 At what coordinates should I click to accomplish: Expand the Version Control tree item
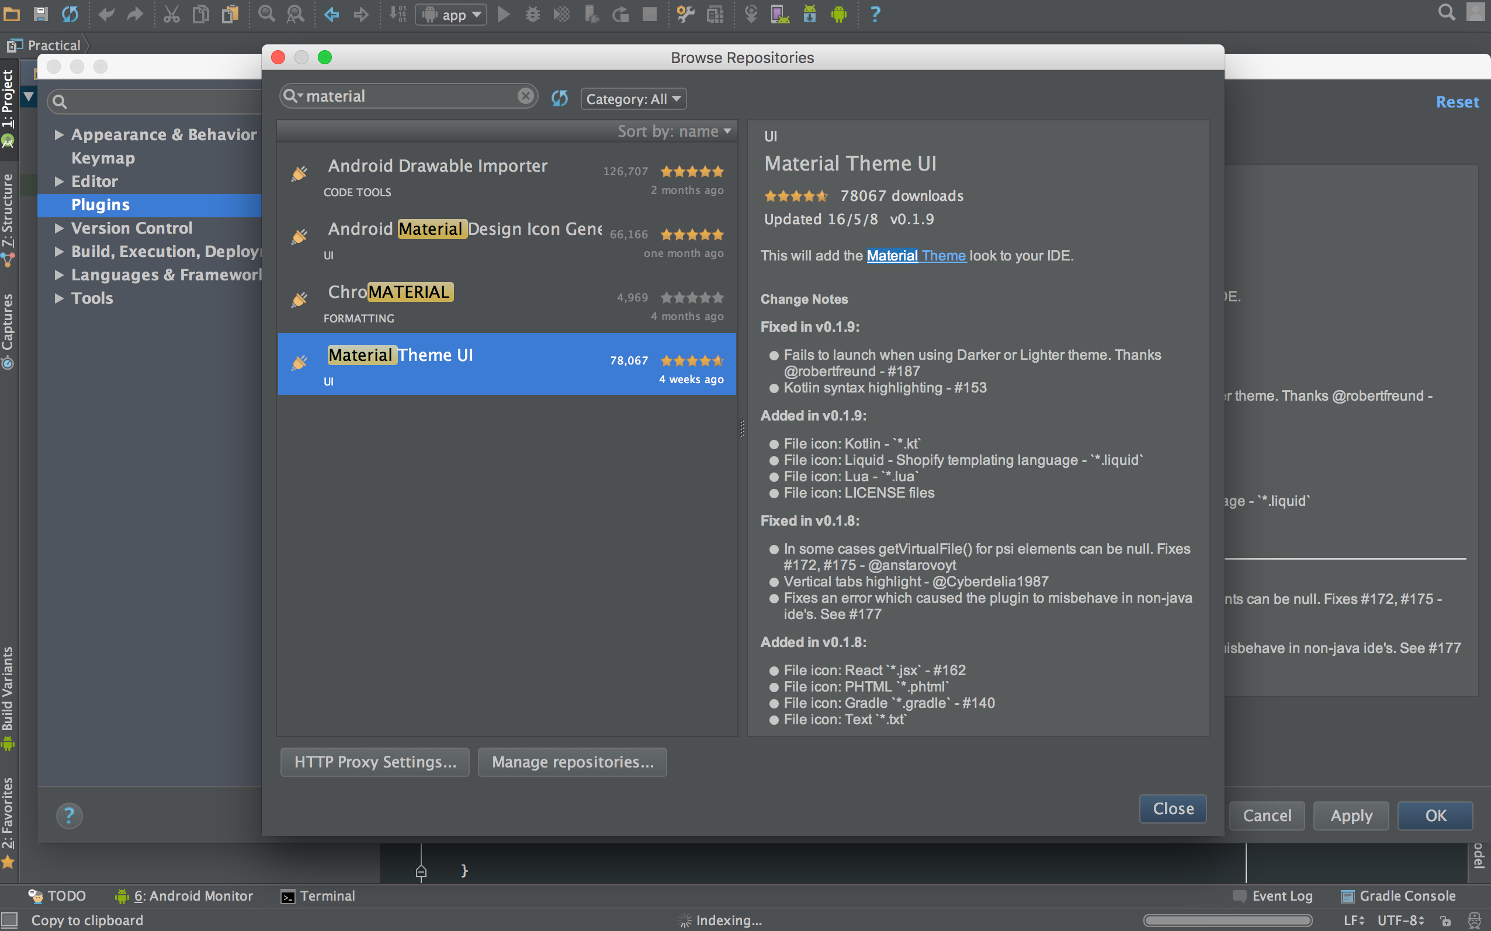[58, 228]
